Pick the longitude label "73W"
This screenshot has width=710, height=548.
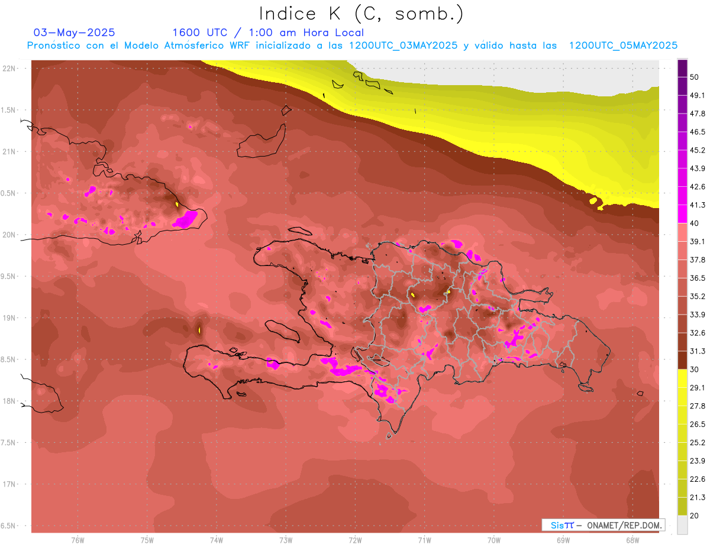click(x=286, y=540)
